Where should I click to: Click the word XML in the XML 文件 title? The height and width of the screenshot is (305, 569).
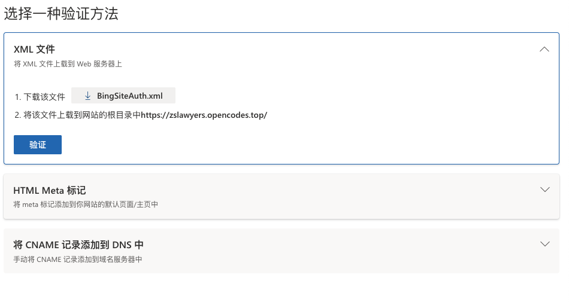point(23,49)
